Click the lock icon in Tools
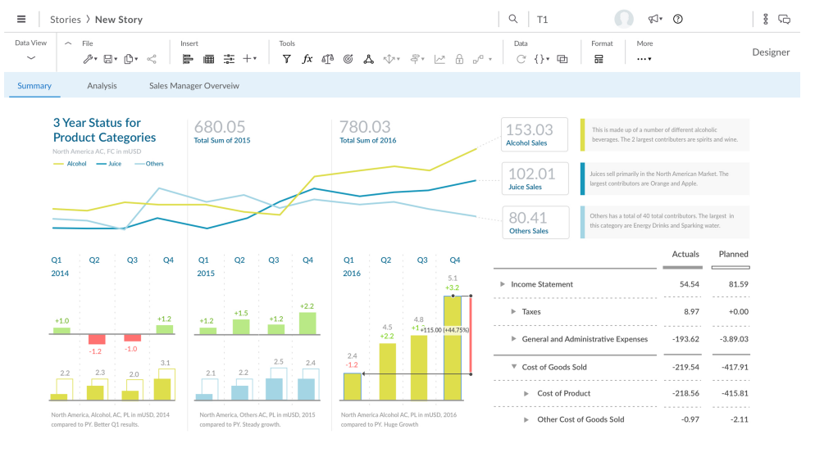This screenshot has width=815, height=466. 459,59
